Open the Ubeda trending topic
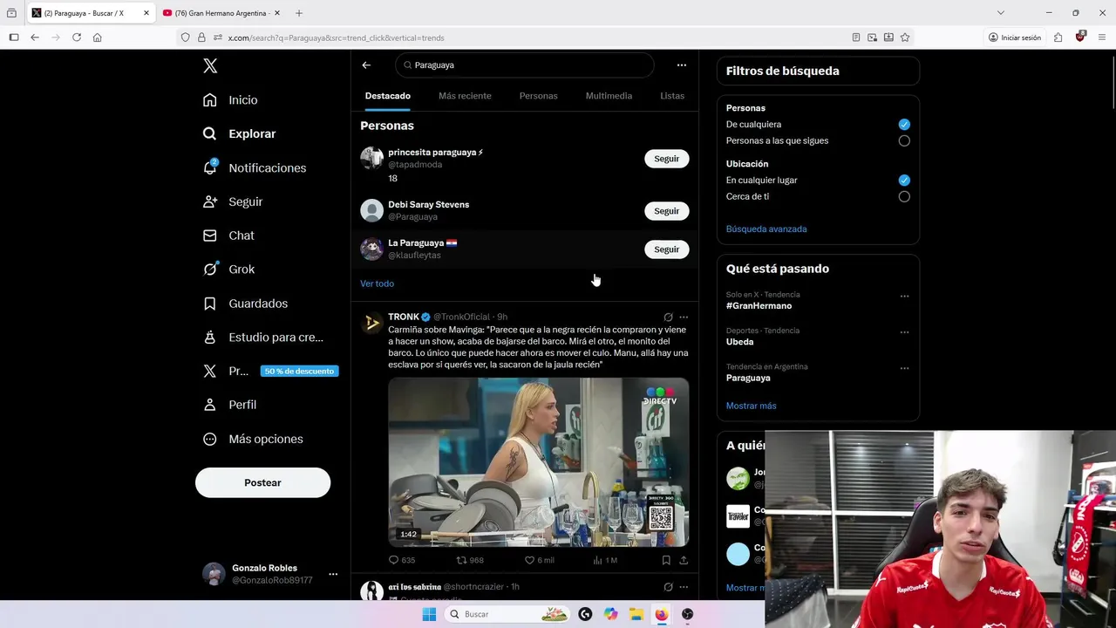Viewport: 1116px width, 628px height. point(739,342)
